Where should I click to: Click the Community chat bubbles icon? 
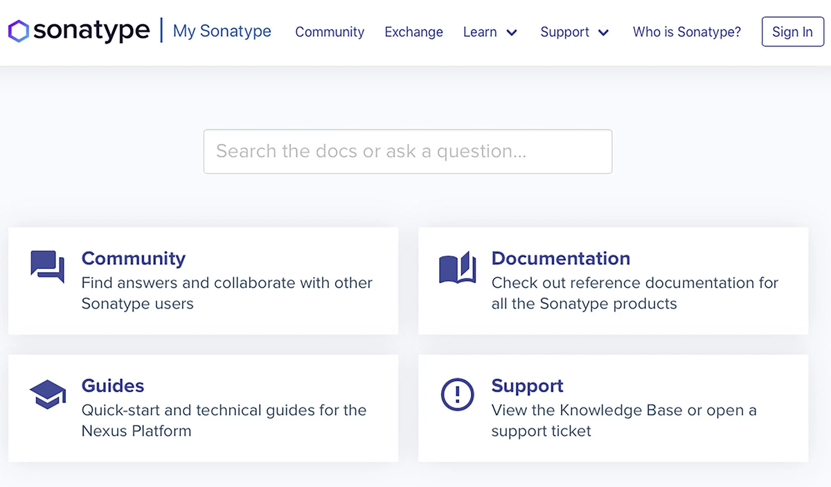tap(48, 266)
